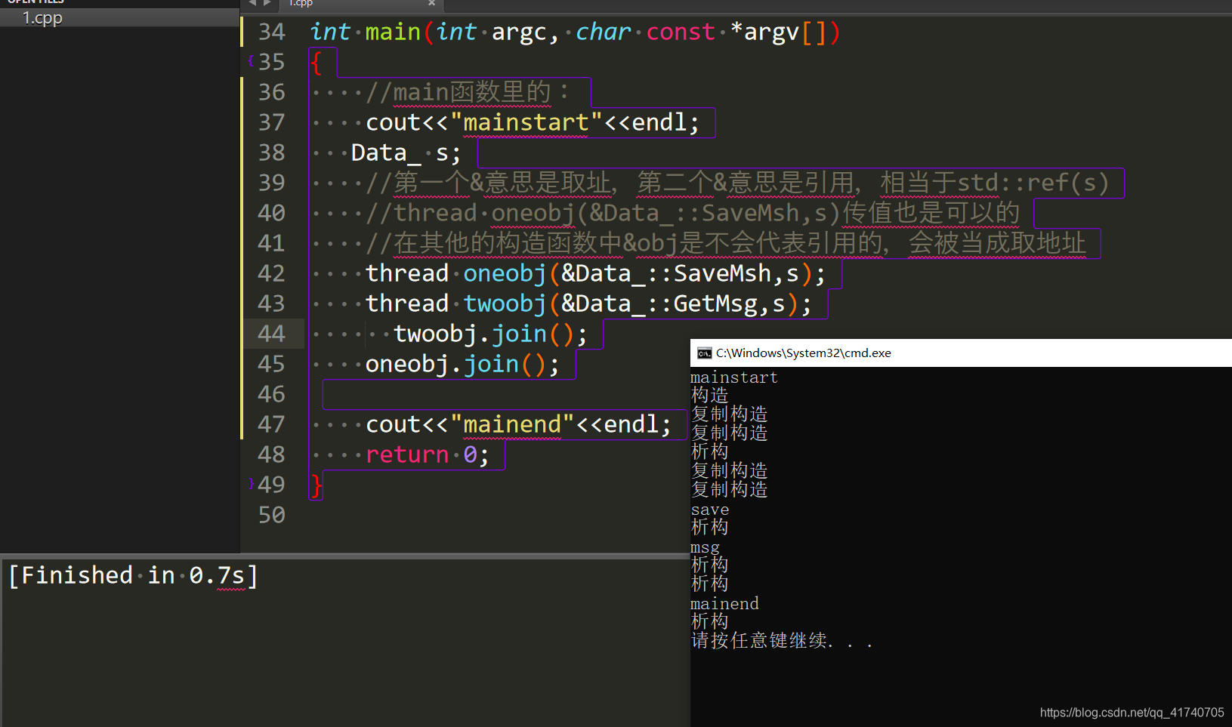Image resolution: width=1232 pixels, height=727 pixels.
Task: Click the cmd.exe window icon
Action: tap(704, 353)
